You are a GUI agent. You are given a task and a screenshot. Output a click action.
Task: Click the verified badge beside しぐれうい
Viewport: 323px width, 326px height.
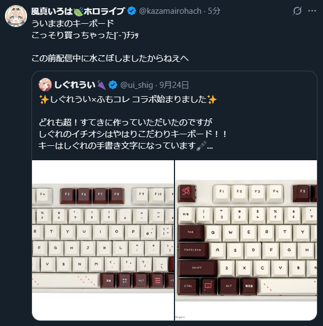113,85
